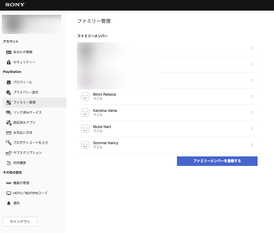This screenshot has width=274, height=233.
Task: Select the Sonnnie Nancy name text
Action: (106, 143)
